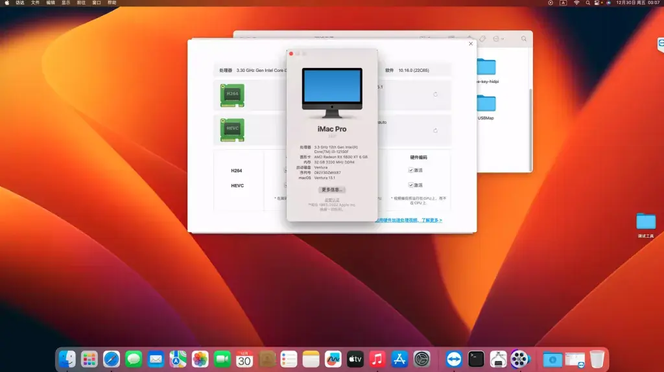Screen dimensions: 664x372
Task: Open App Store from the Dock
Action: pos(399,359)
